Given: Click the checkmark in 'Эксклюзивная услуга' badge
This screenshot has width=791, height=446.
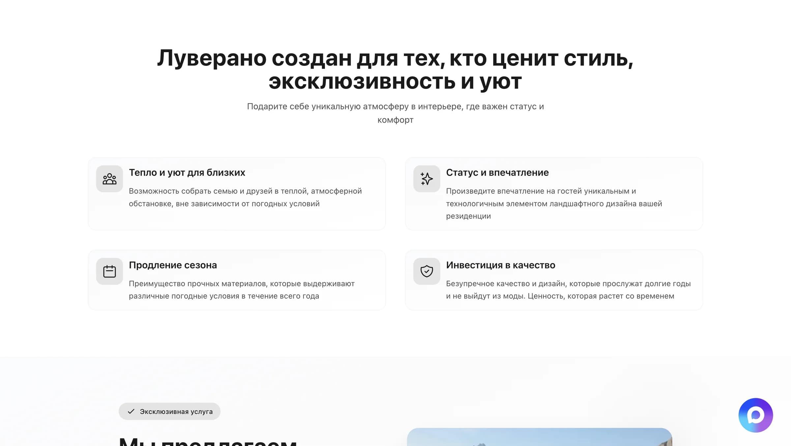Looking at the screenshot, I should [x=131, y=411].
